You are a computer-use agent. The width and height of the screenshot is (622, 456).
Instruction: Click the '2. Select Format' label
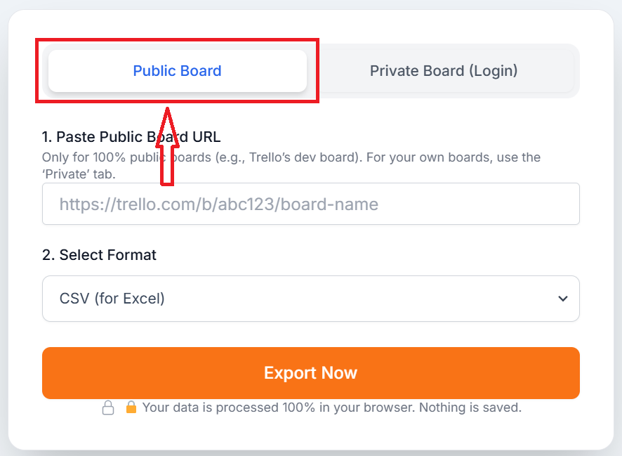(x=98, y=254)
